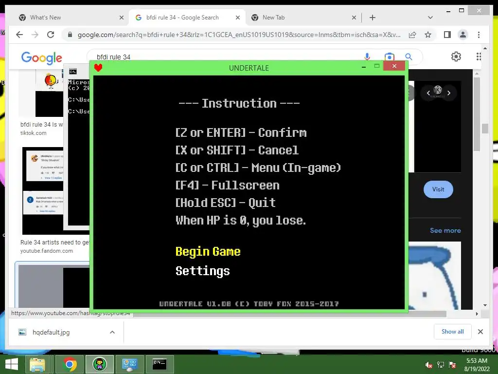Open the Chrome profile avatar
Image resolution: width=498 pixels, height=374 pixels.
pyautogui.click(x=463, y=35)
